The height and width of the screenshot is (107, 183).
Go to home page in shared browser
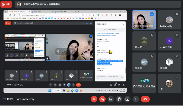click(x=15, y=15)
